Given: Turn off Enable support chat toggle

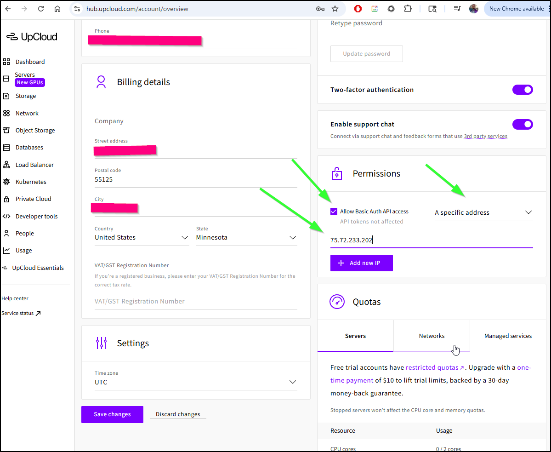Looking at the screenshot, I should [x=523, y=124].
